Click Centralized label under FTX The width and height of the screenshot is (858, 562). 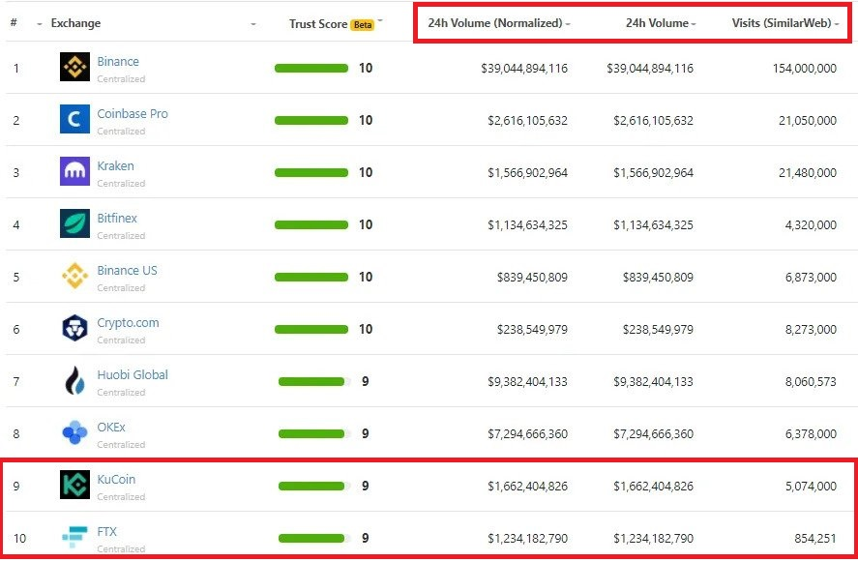coord(121,548)
